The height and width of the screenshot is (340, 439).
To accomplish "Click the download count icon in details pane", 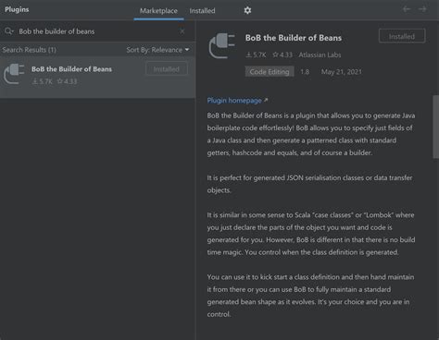I will point(248,55).
